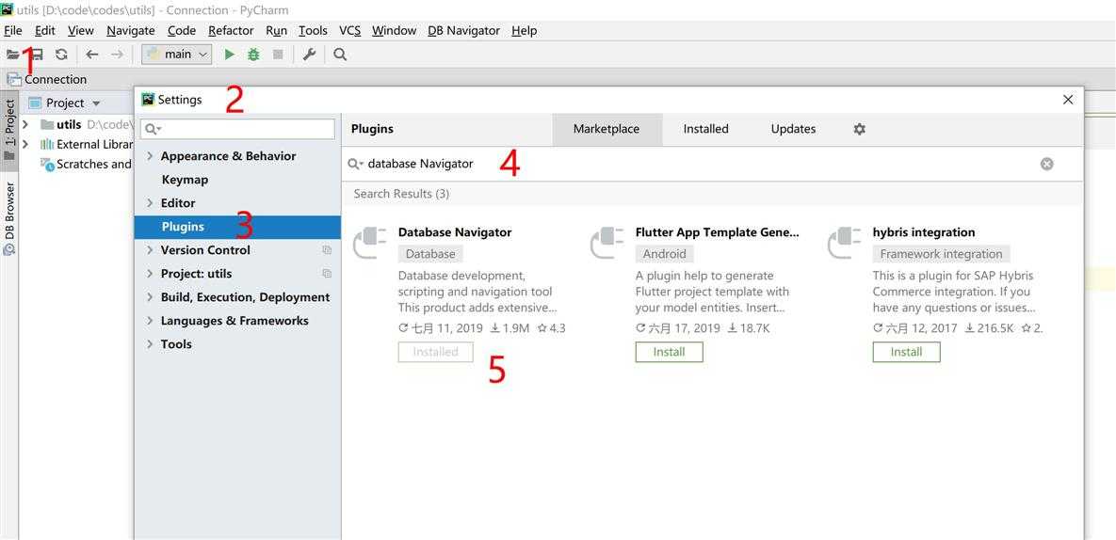The image size is (1116, 540).
Task: Switch to the Updates tab
Action: pyautogui.click(x=793, y=129)
